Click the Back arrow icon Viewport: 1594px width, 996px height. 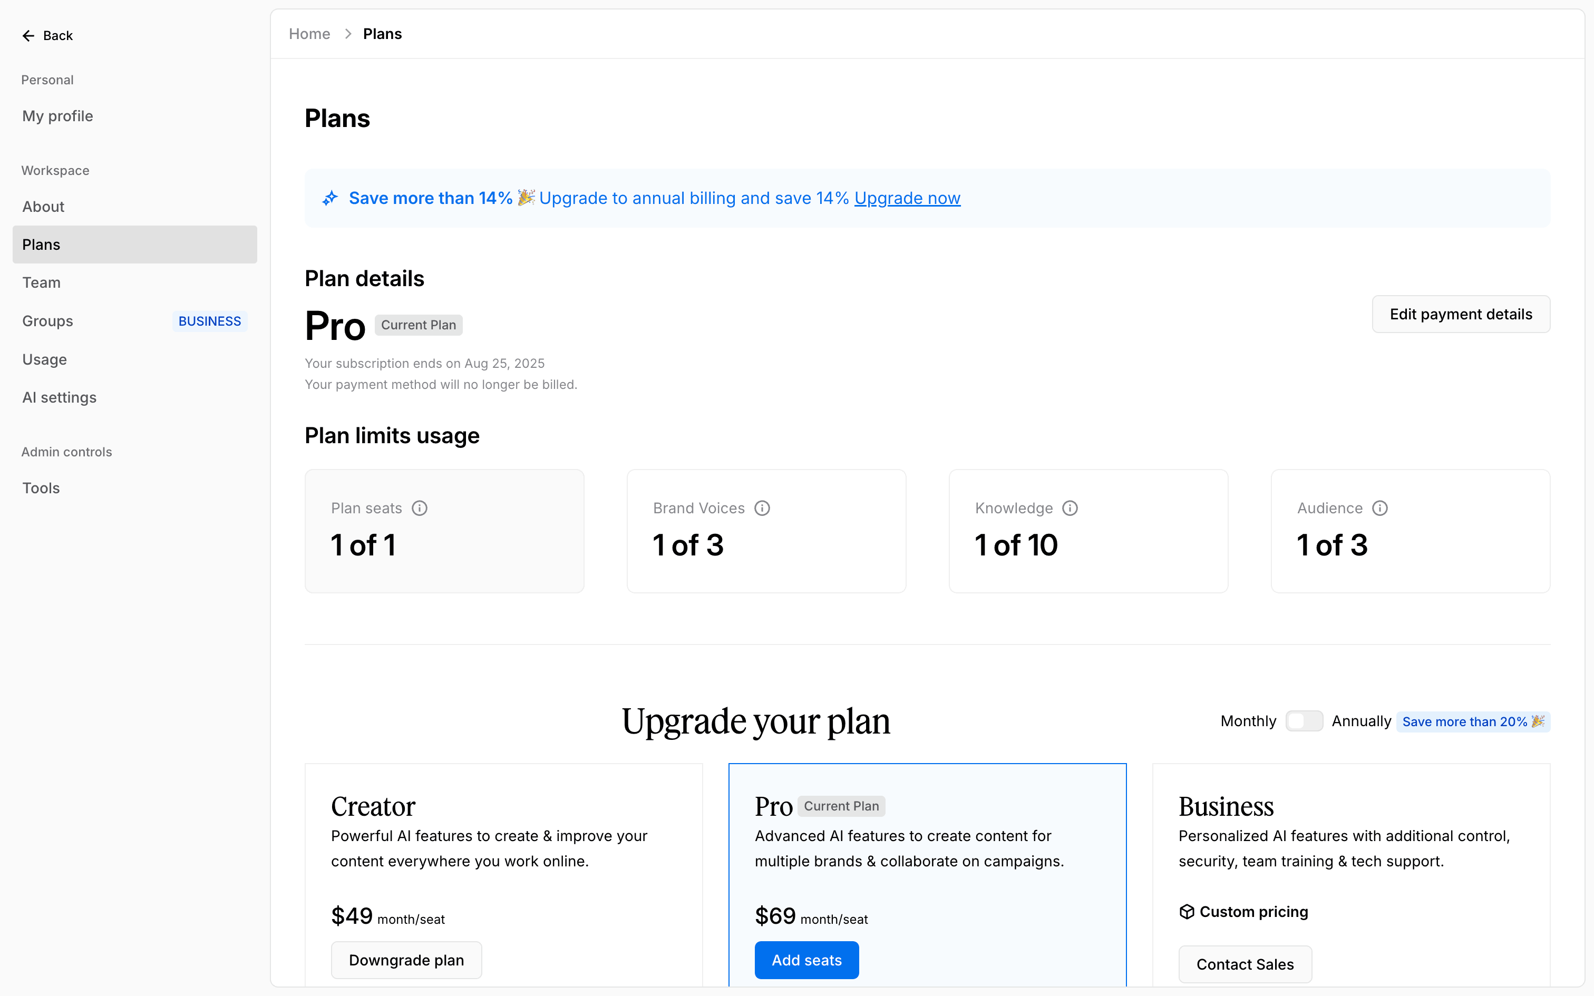pyautogui.click(x=27, y=36)
